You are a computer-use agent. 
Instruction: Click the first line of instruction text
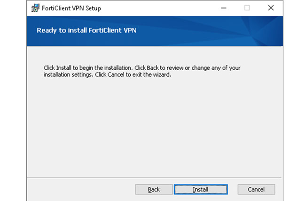pos(141,68)
